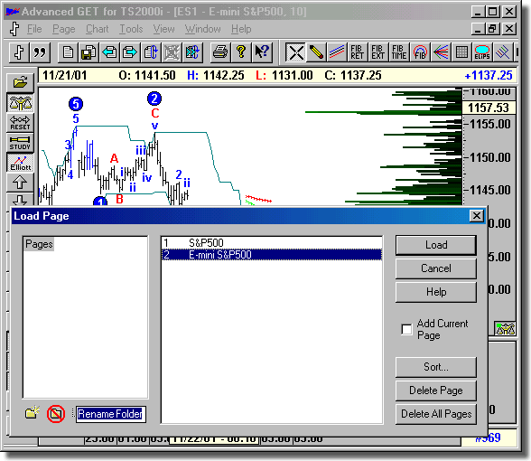
Task: Click the blue circled 5 wave label
Action: pos(76,104)
